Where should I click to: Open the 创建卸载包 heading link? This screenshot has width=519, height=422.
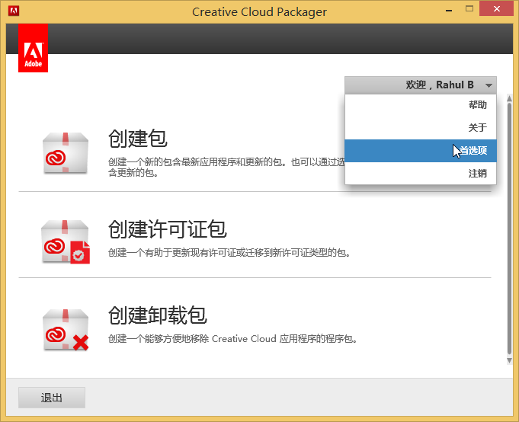point(158,315)
